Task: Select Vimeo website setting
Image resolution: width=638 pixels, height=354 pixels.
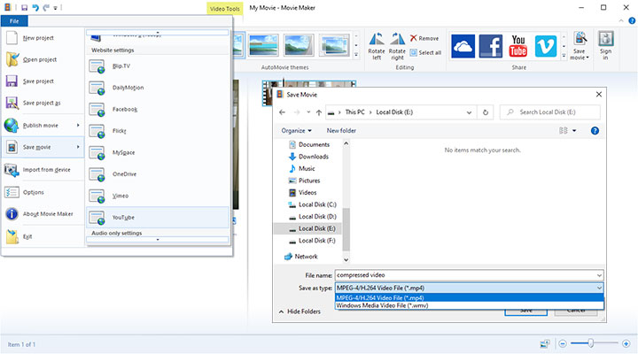Action: coord(158,196)
